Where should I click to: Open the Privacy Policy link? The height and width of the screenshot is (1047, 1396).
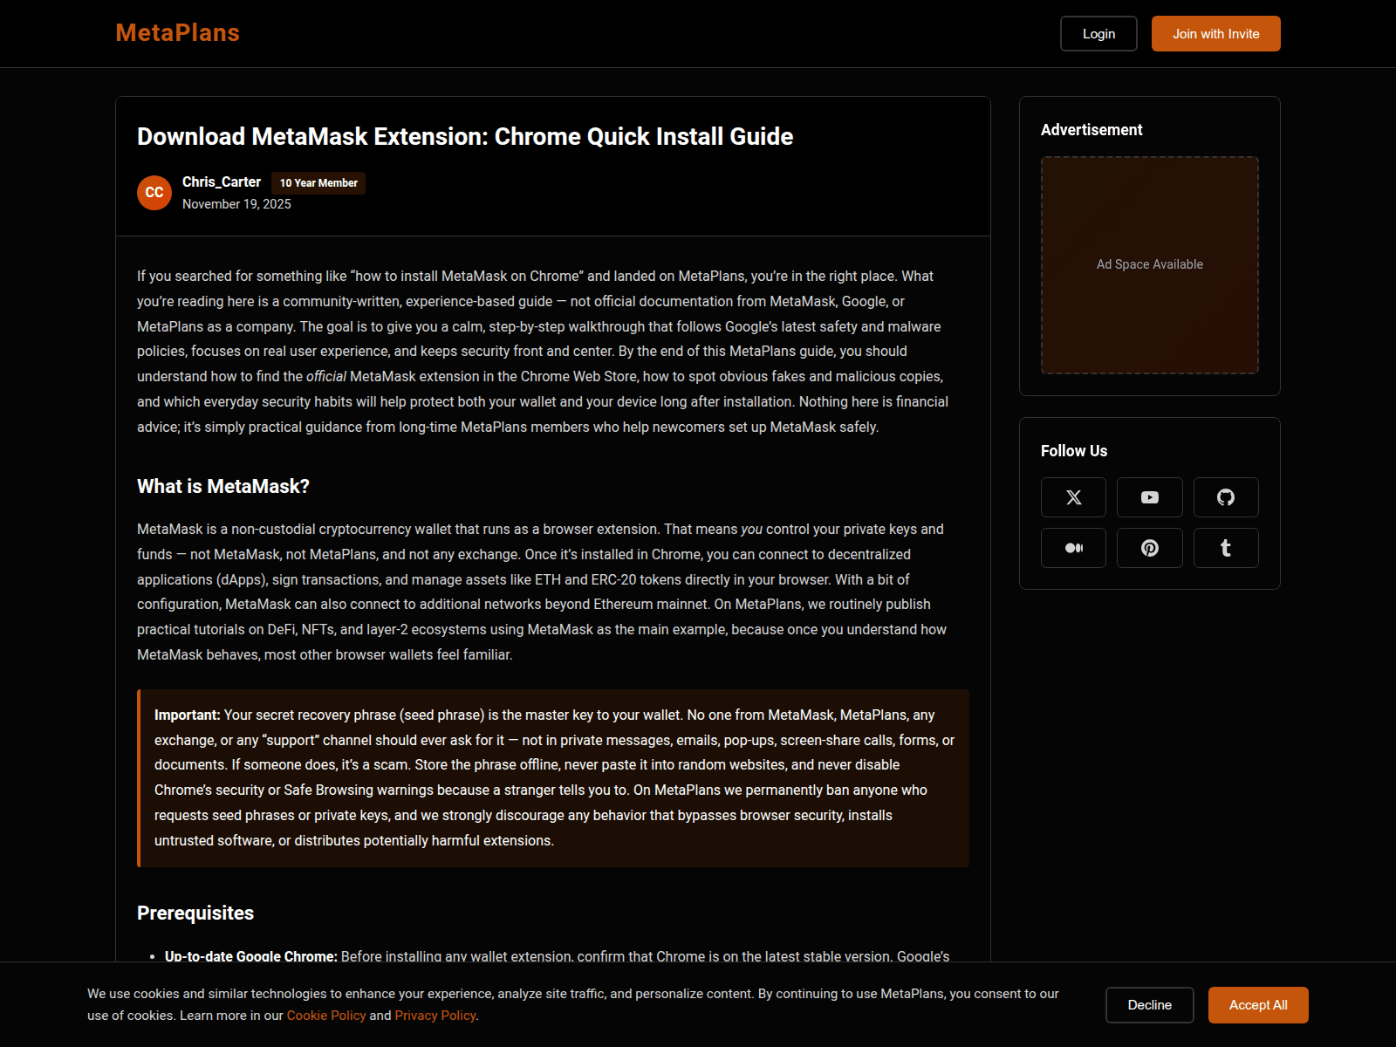435,1015
